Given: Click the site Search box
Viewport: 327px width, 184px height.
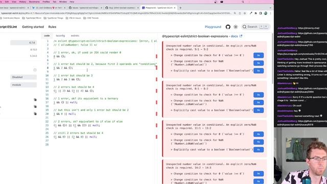Looking at the screenshot, I should point(255,27).
